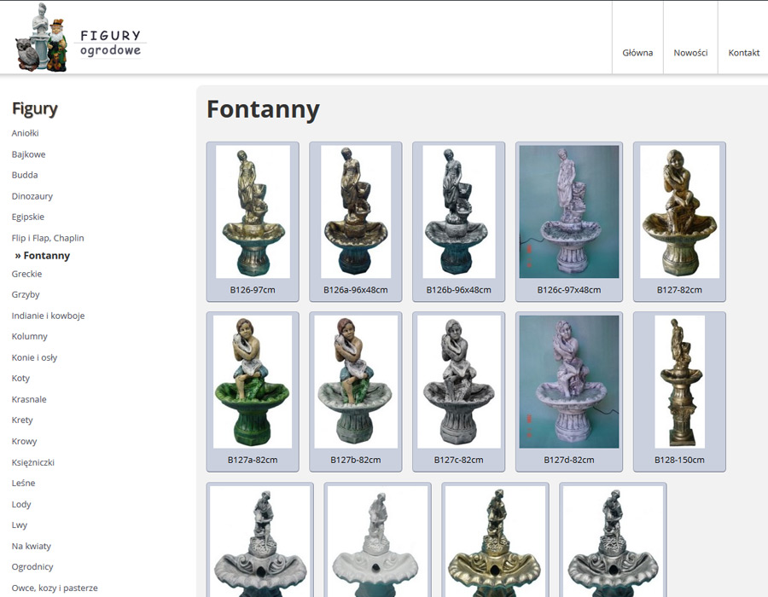
Task: Select the Krasnale category
Action: pyautogui.click(x=29, y=399)
